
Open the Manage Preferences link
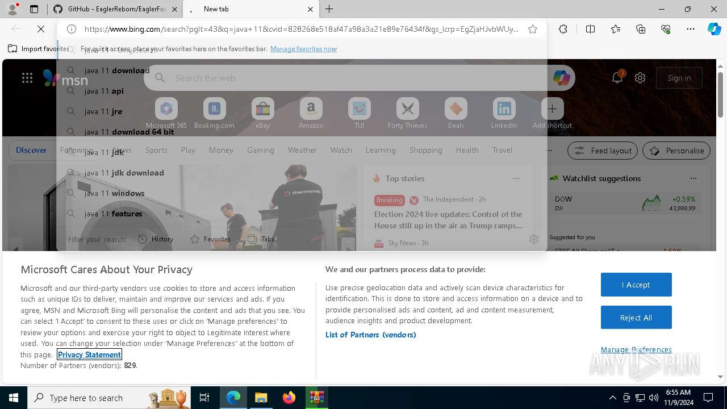pyautogui.click(x=636, y=349)
